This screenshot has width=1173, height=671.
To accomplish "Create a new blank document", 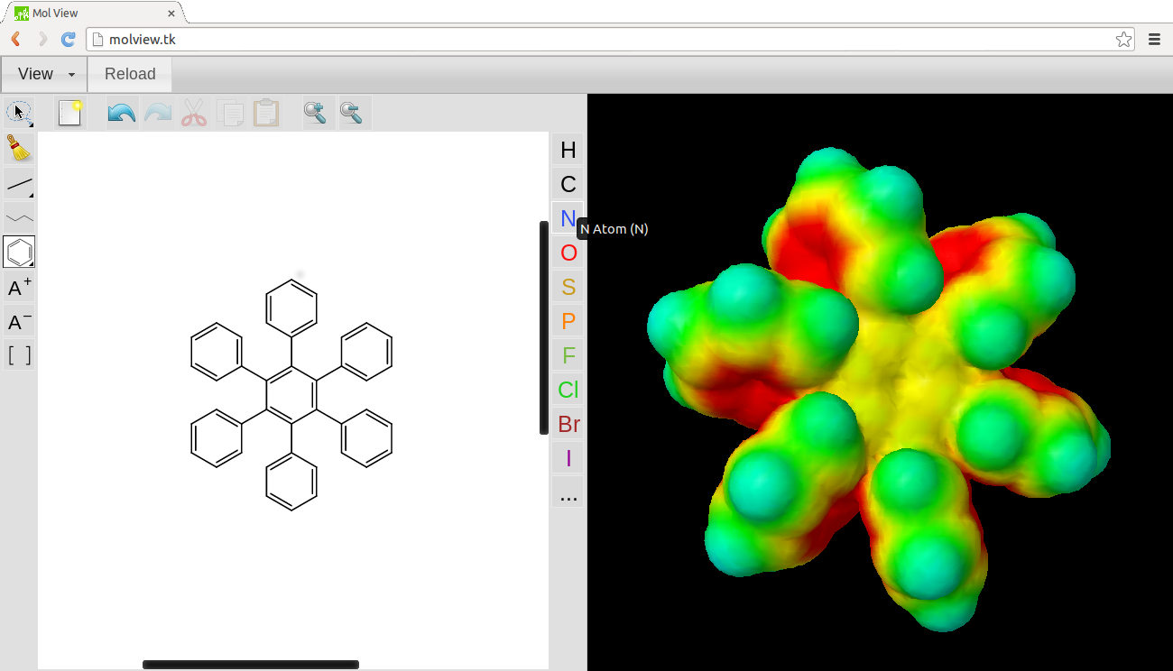I will [x=70, y=114].
